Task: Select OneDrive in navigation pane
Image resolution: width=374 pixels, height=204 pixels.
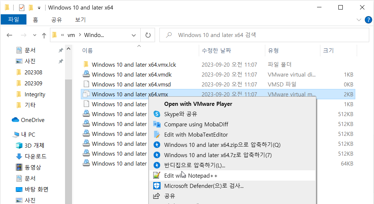Action: click(x=33, y=120)
